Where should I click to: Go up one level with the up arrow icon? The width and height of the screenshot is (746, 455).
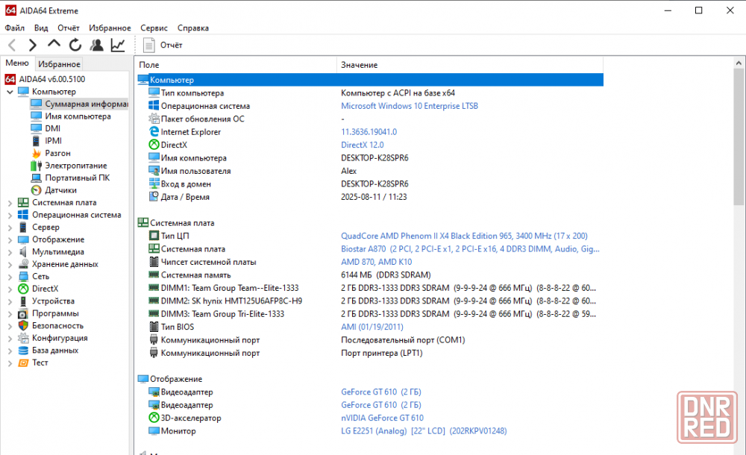pyautogui.click(x=54, y=44)
